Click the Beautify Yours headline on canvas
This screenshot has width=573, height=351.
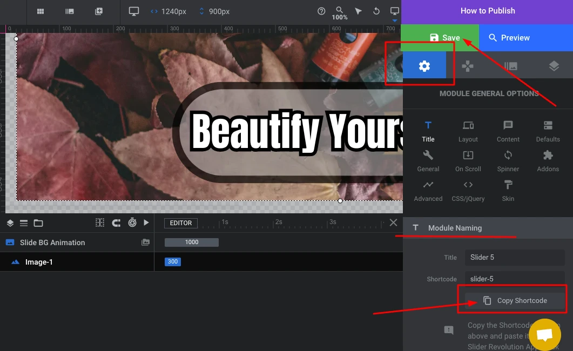pyautogui.click(x=296, y=131)
